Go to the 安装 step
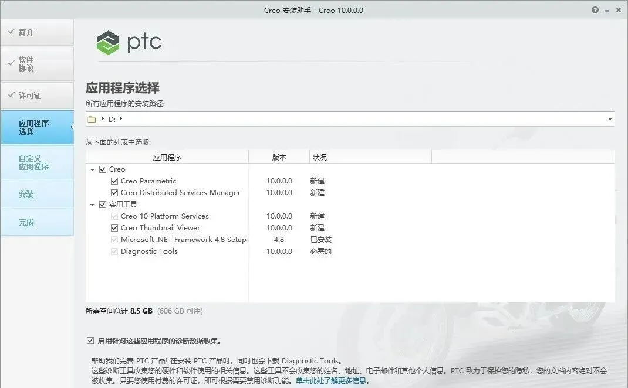 (x=37, y=194)
